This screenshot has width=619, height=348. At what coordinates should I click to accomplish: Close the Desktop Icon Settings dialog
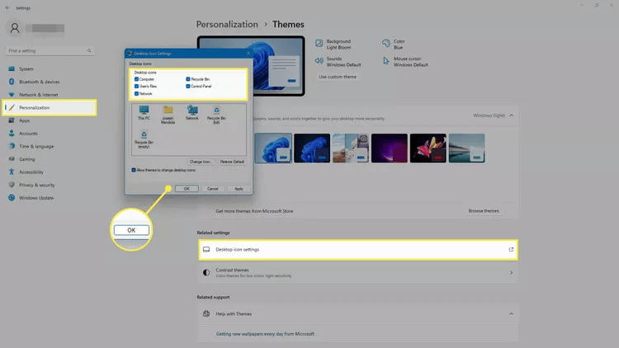(x=248, y=54)
